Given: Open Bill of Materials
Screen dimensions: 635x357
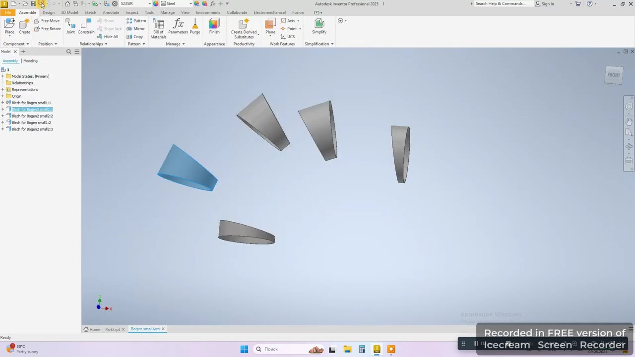Looking at the screenshot, I should 158,29.
